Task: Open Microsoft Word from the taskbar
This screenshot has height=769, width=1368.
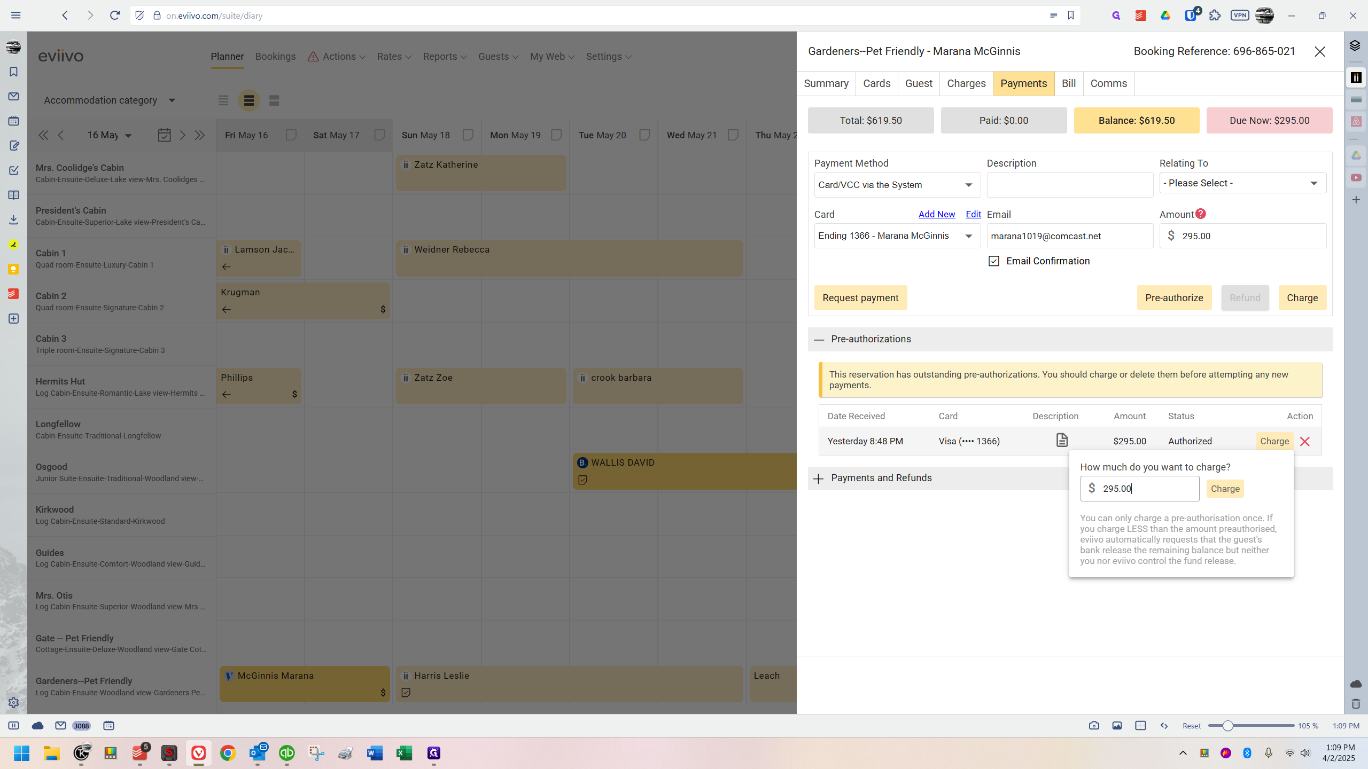Action: click(x=375, y=753)
